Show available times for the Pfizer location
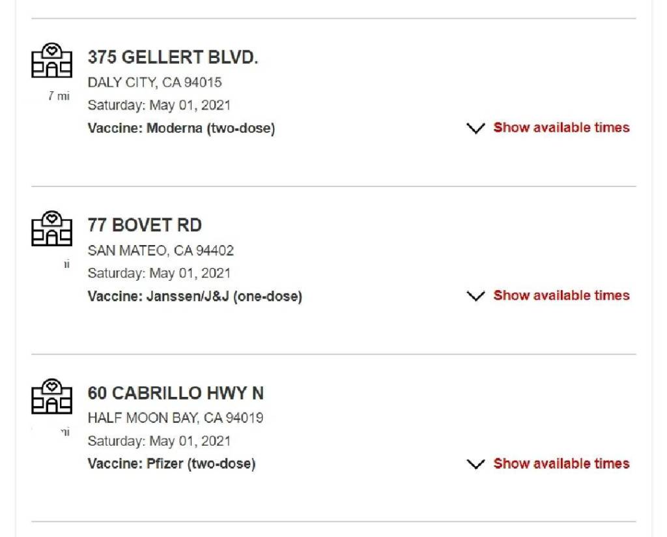The height and width of the screenshot is (537, 667). pos(561,464)
